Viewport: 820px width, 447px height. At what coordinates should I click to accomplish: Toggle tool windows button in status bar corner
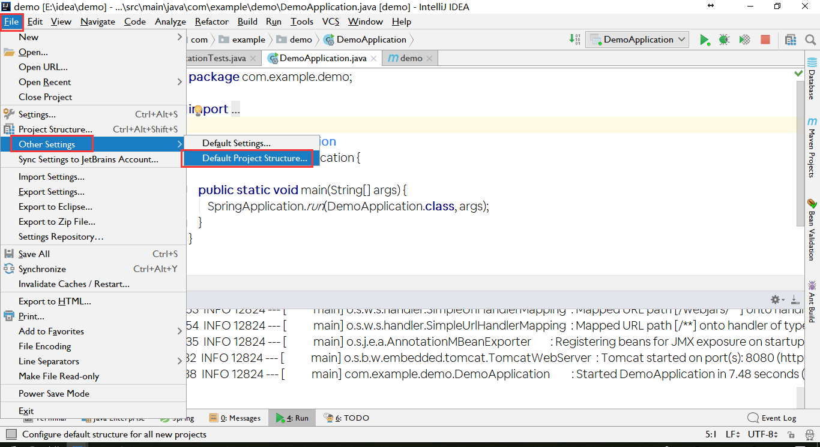[11, 434]
